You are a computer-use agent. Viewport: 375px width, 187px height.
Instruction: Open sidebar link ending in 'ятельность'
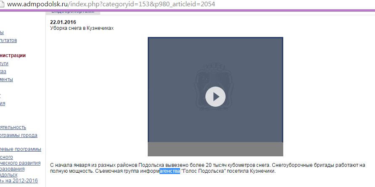(x=13, y=127)
